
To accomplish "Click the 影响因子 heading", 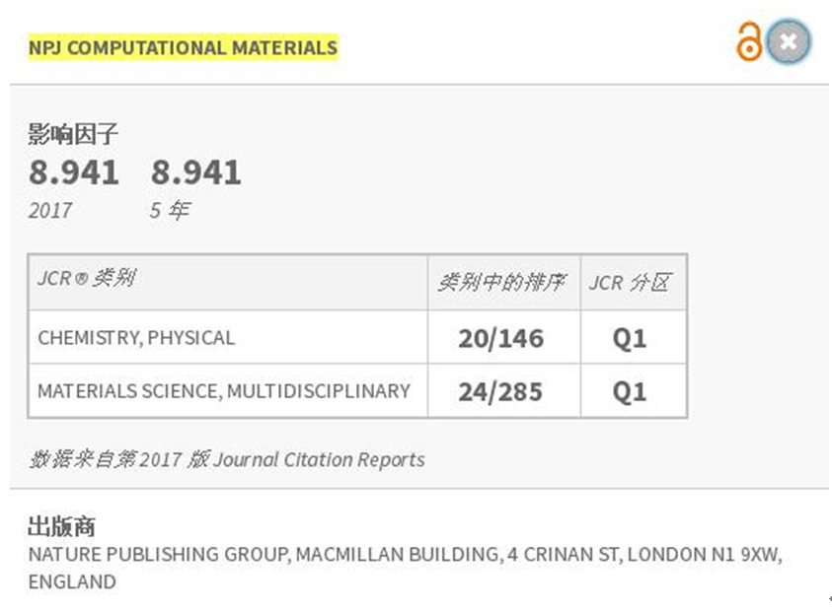I will click(x=73, y=133).
